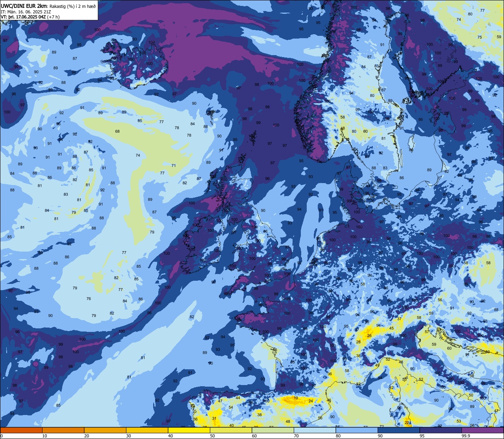
Task: Click the '90' legend scale label
Action: [x=380, y=436]
